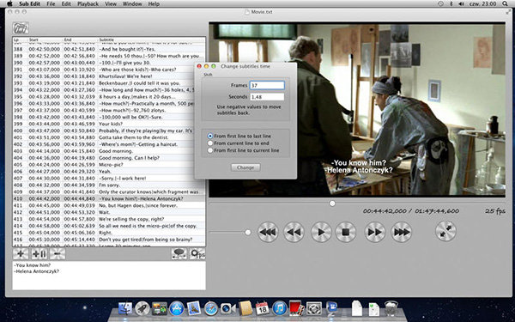515x322 pixels.
Task: Fast rewind with triple arrow button
Action: click(x=268, y=233)
